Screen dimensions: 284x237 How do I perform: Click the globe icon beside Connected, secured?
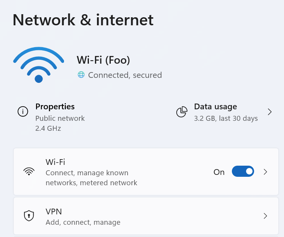(81, 75)
